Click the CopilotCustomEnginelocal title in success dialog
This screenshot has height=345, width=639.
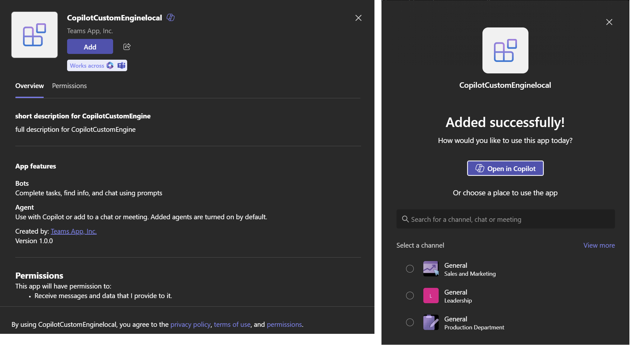(x=505, y=85)
